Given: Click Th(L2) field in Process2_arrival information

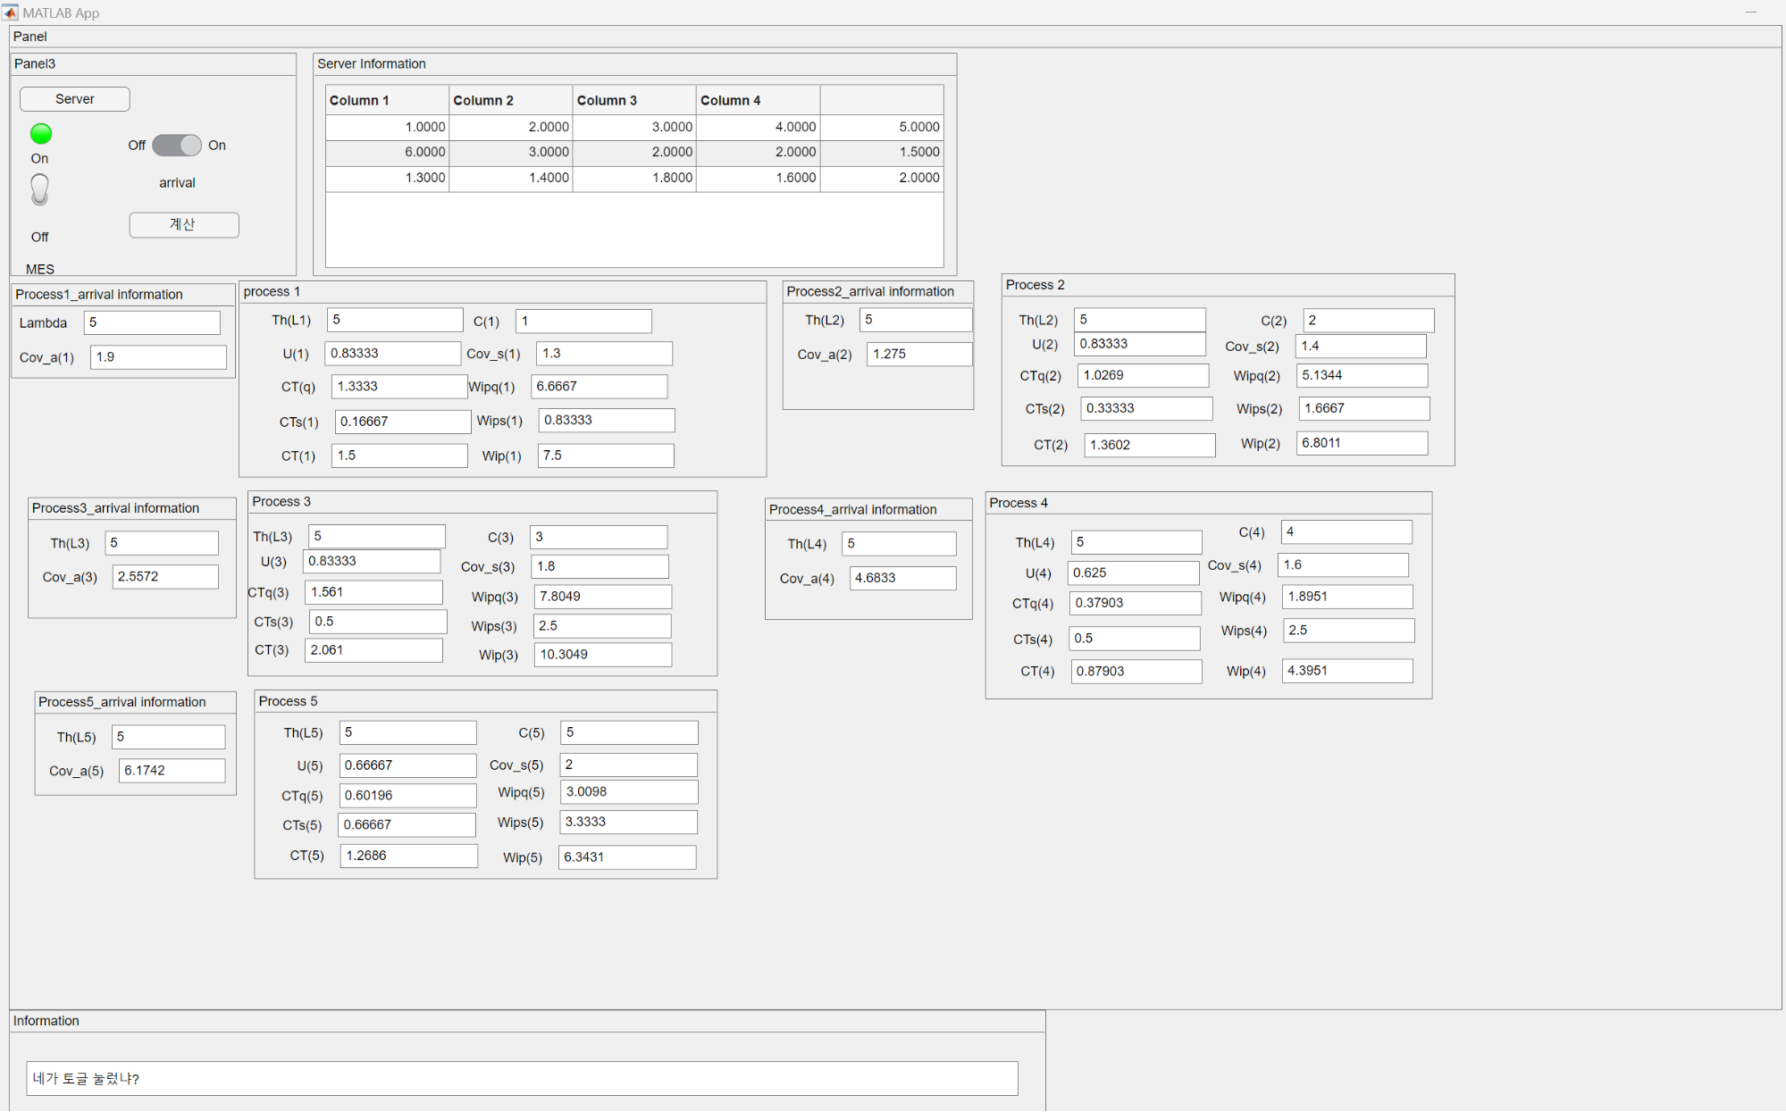Looking at the screenshot, I should [916, 320].
